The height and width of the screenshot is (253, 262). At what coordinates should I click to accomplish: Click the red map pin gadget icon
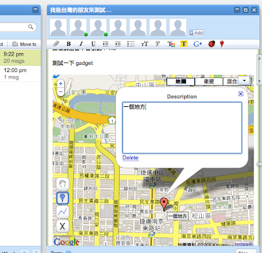click(x=222, y=44)
